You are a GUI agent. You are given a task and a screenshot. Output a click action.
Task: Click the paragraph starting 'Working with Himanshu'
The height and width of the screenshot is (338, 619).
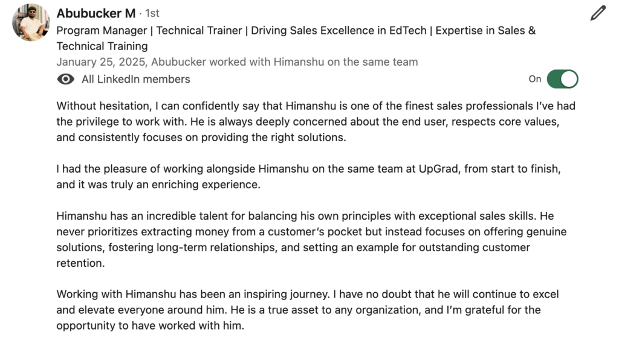tap(308, 310)
